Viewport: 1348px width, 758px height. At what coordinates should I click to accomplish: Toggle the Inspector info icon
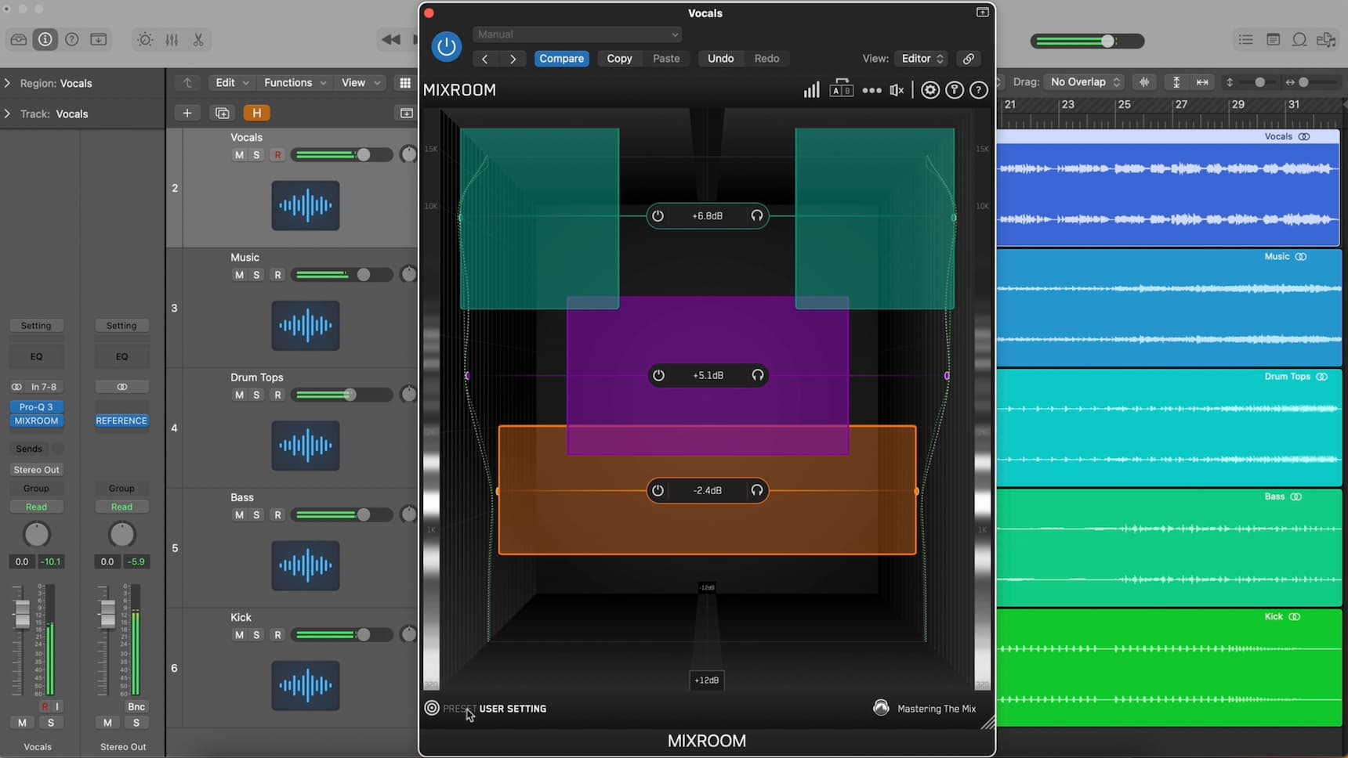pos(45,40)
